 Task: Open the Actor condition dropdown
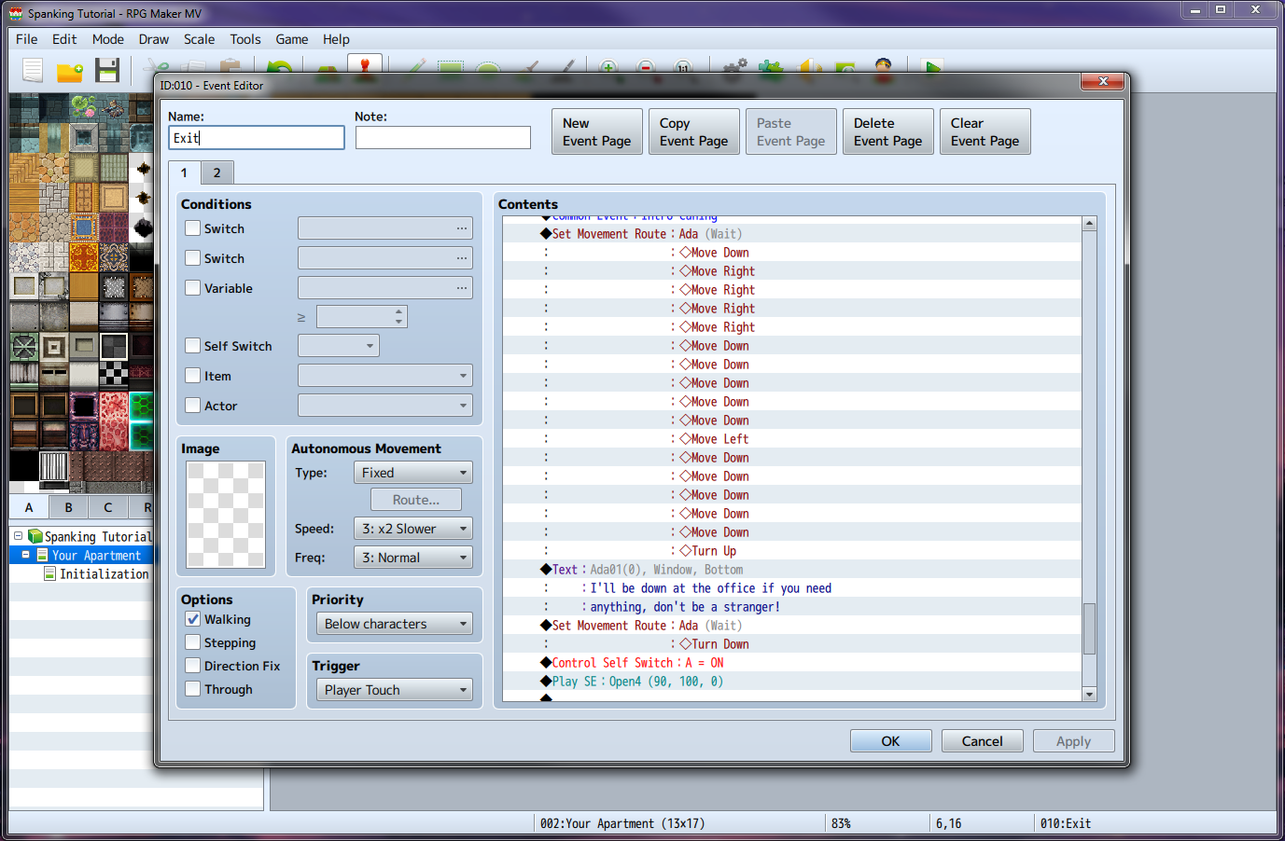385,406
